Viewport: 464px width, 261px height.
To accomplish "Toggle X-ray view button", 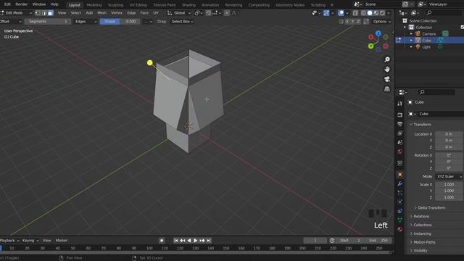I will (355, 13).
